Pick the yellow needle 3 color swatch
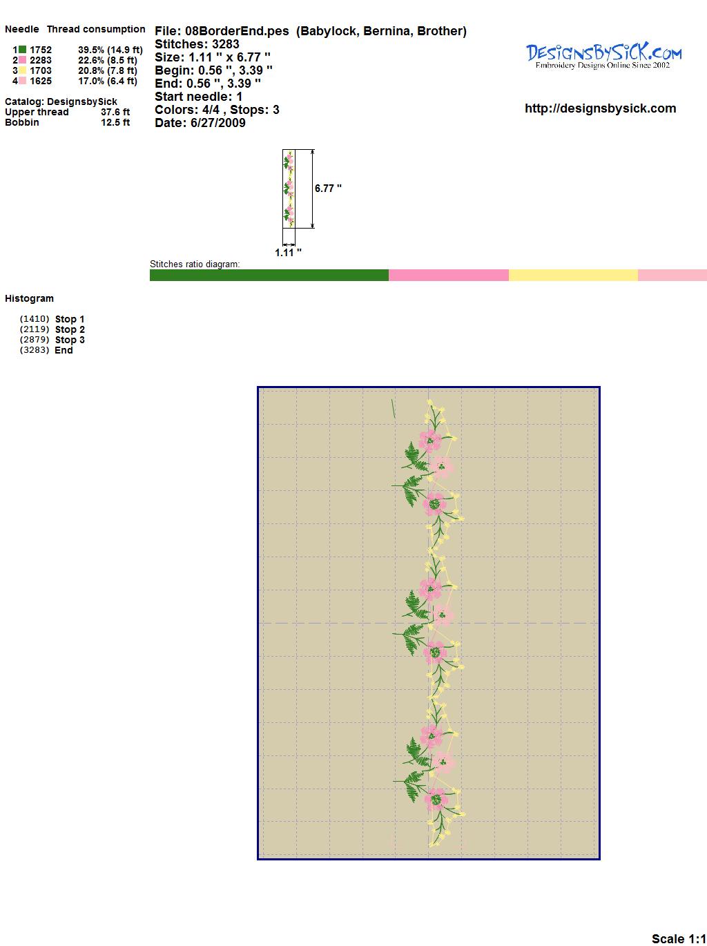 (23, 70)
